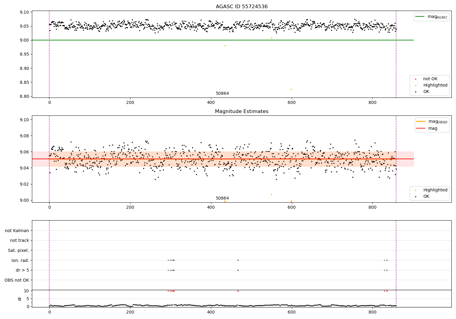The image size is (456, 319).
Task: Click the 50864 label in Magnitude Estimates plot
Action: pyautogui.click(x=223, y=198)
